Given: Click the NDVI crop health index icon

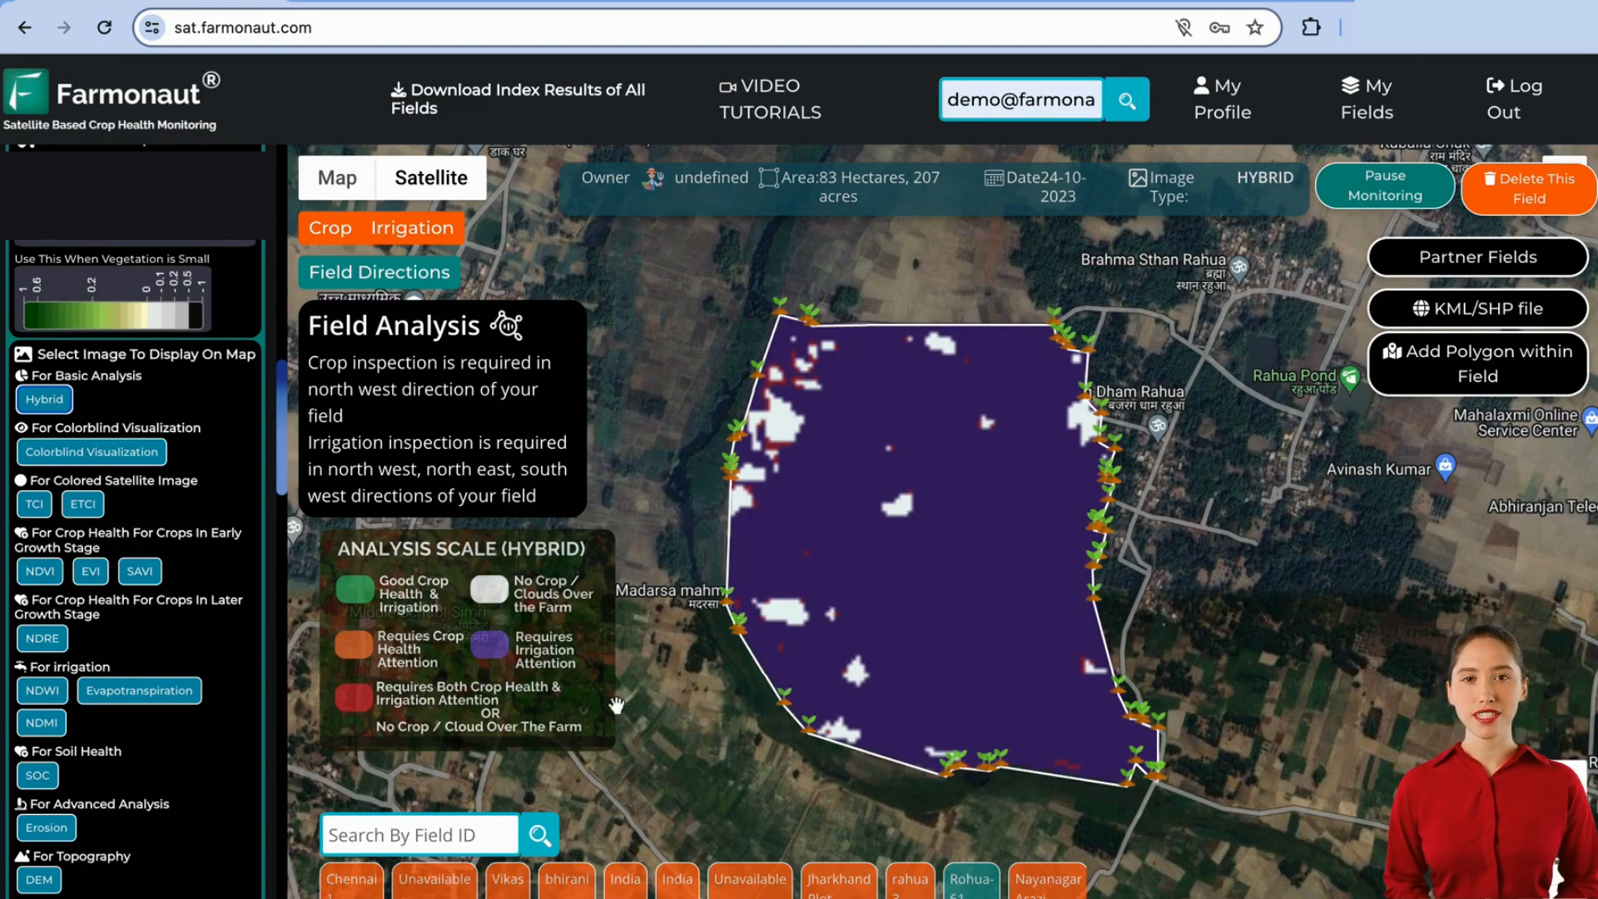Looking at the screenshot, I should (x=39, y=571).
